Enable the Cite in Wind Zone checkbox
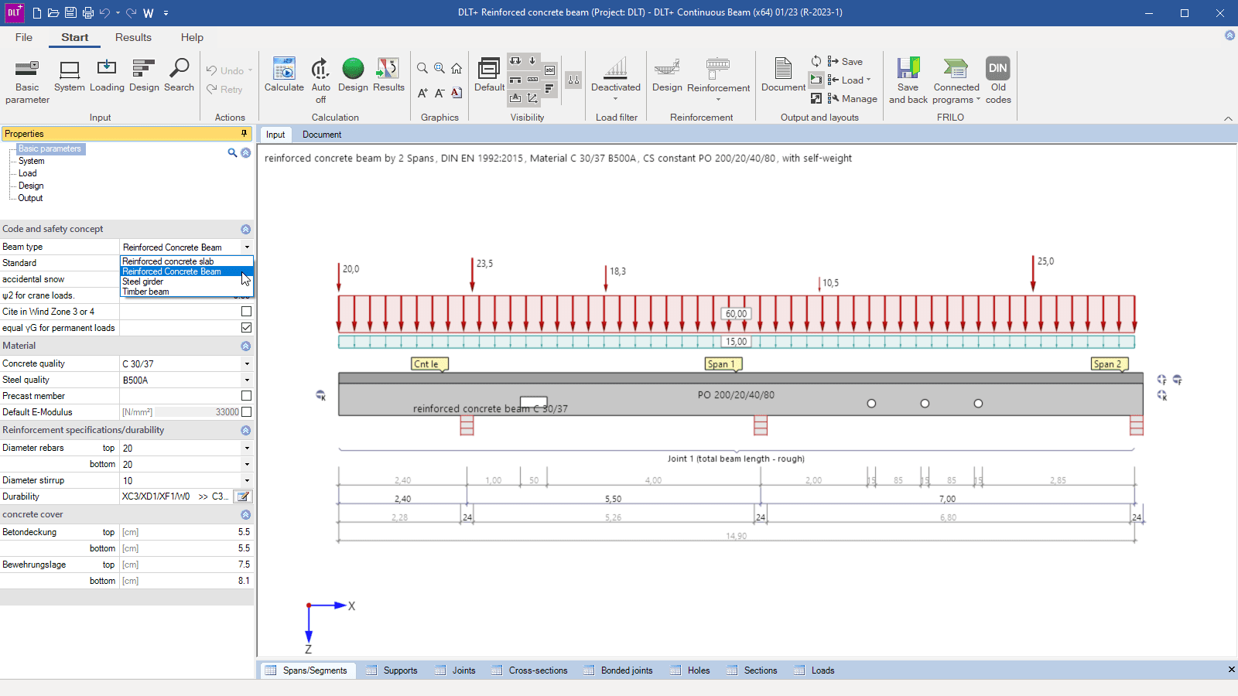Viewport: 1238px width, 696px height. 246,312
